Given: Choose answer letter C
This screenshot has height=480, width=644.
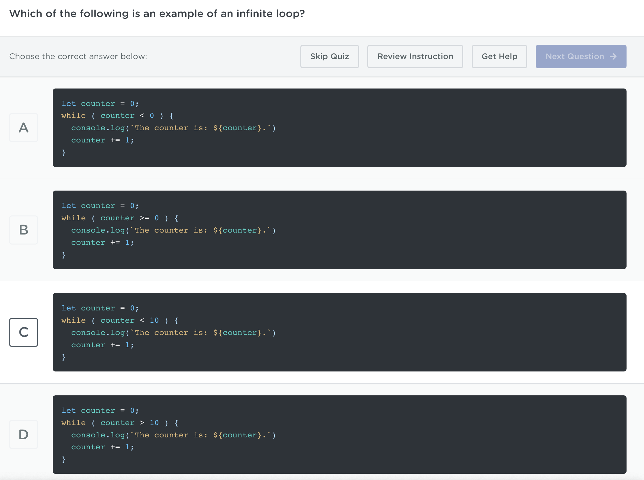Looking at the screenshot, I should [24, 332].
